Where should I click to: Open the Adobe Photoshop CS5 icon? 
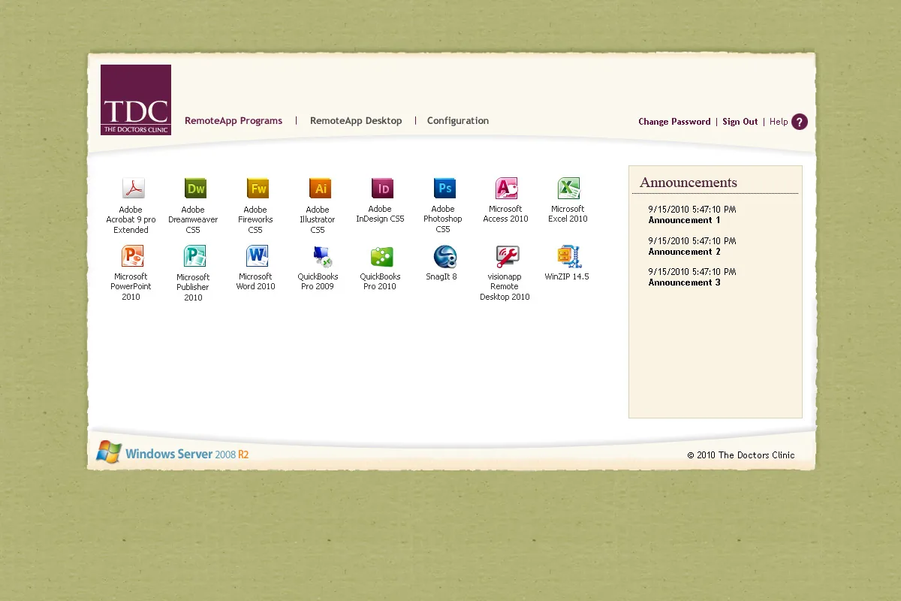444,188
